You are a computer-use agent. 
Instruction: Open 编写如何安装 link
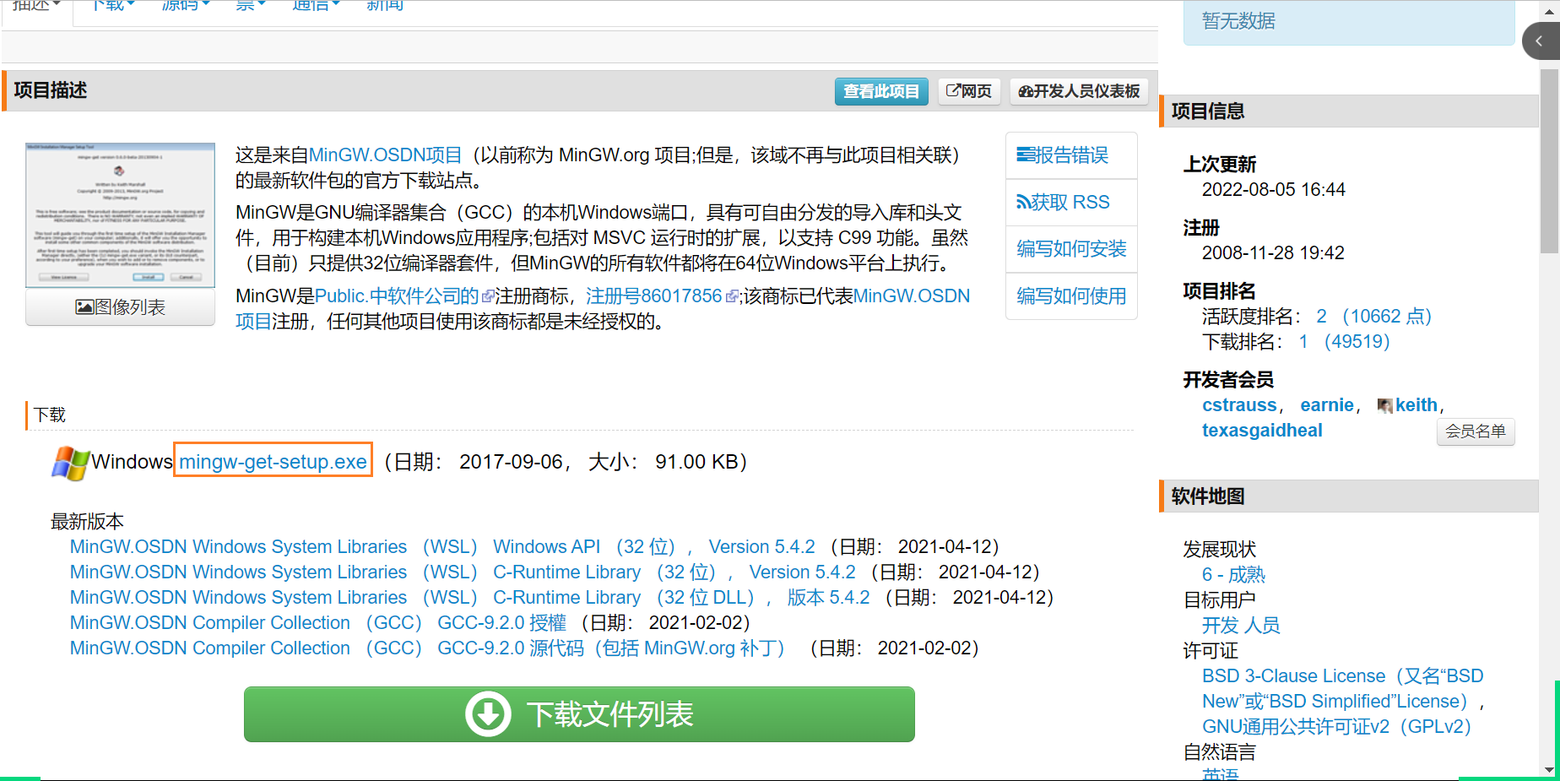pos(1071,249)
